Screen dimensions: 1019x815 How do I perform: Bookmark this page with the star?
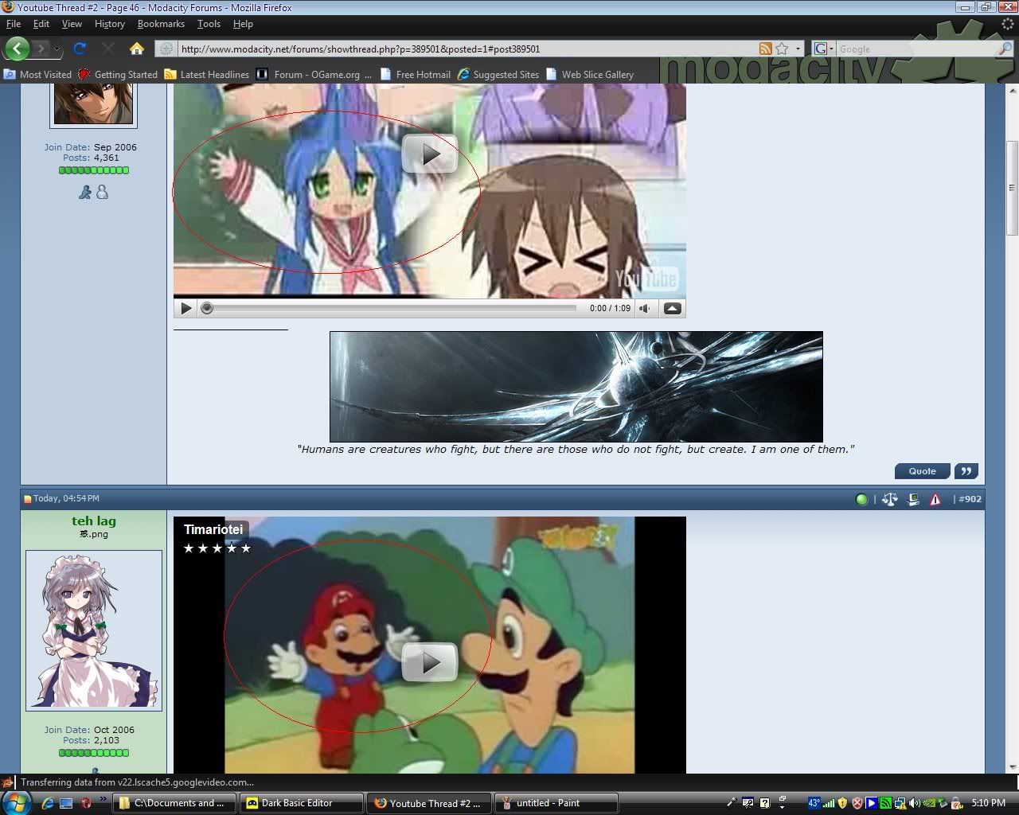(x=782, y=49)
